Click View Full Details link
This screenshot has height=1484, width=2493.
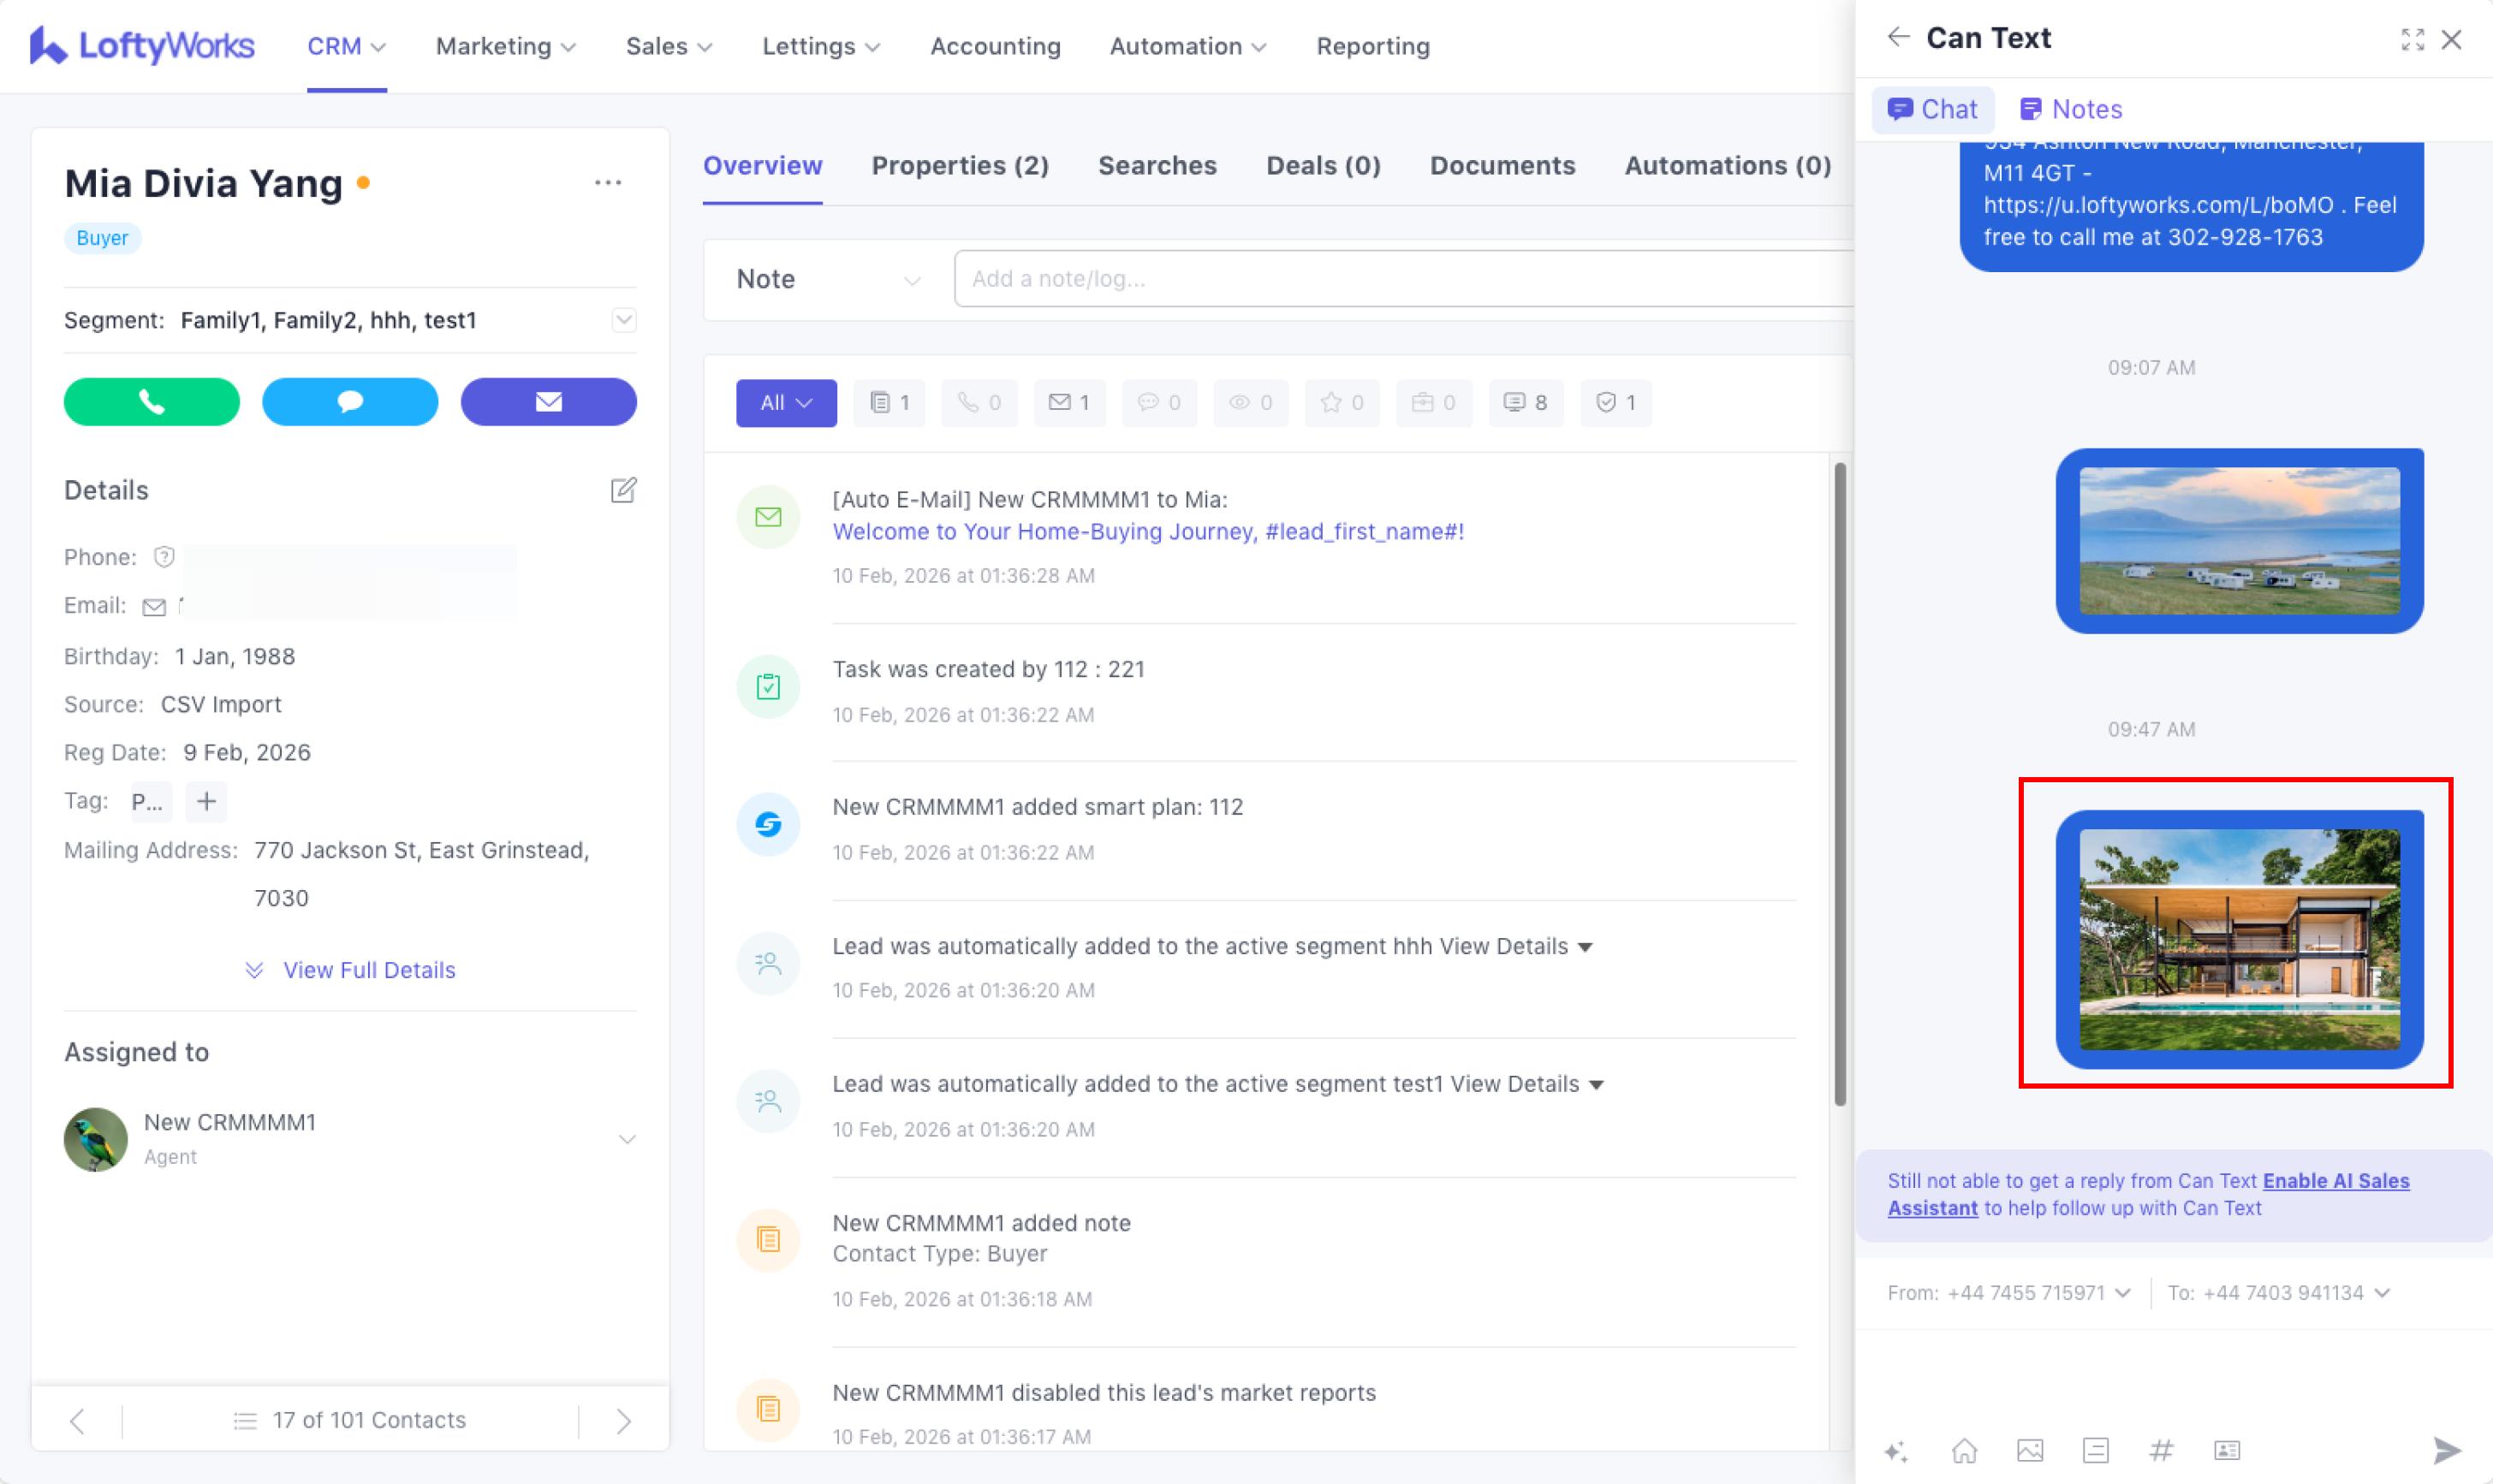pos(368,970)
